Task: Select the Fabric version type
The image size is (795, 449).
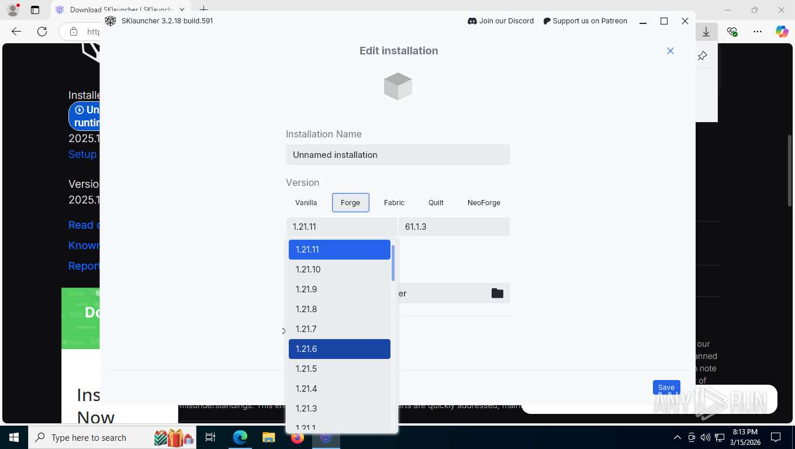Action: point(394,203)
